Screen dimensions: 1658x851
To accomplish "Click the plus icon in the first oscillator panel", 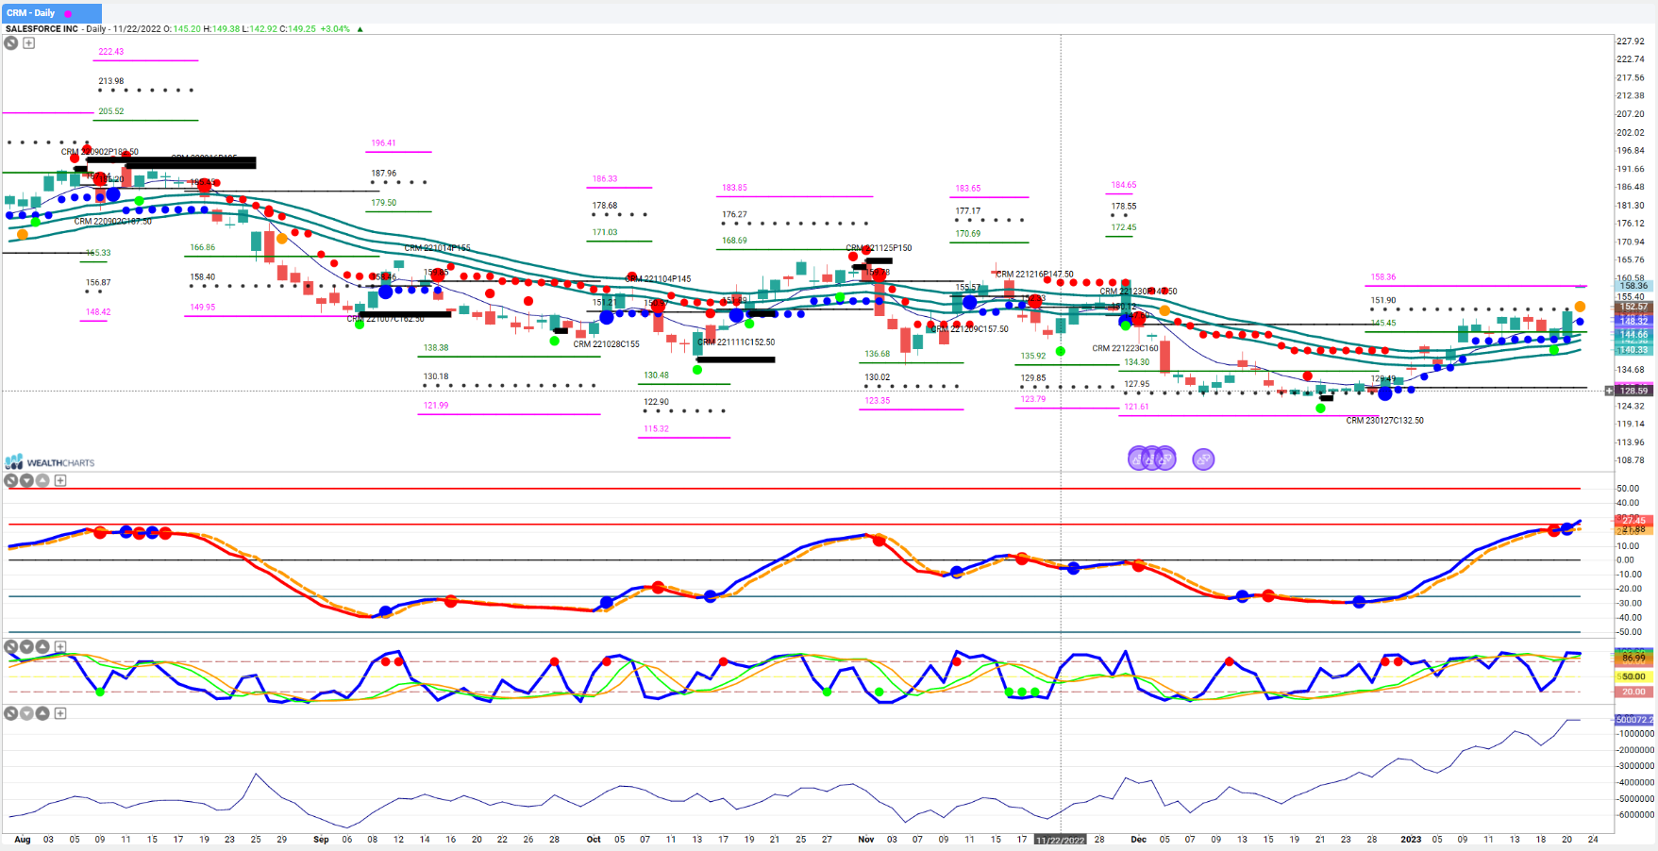I will point(60,480).
